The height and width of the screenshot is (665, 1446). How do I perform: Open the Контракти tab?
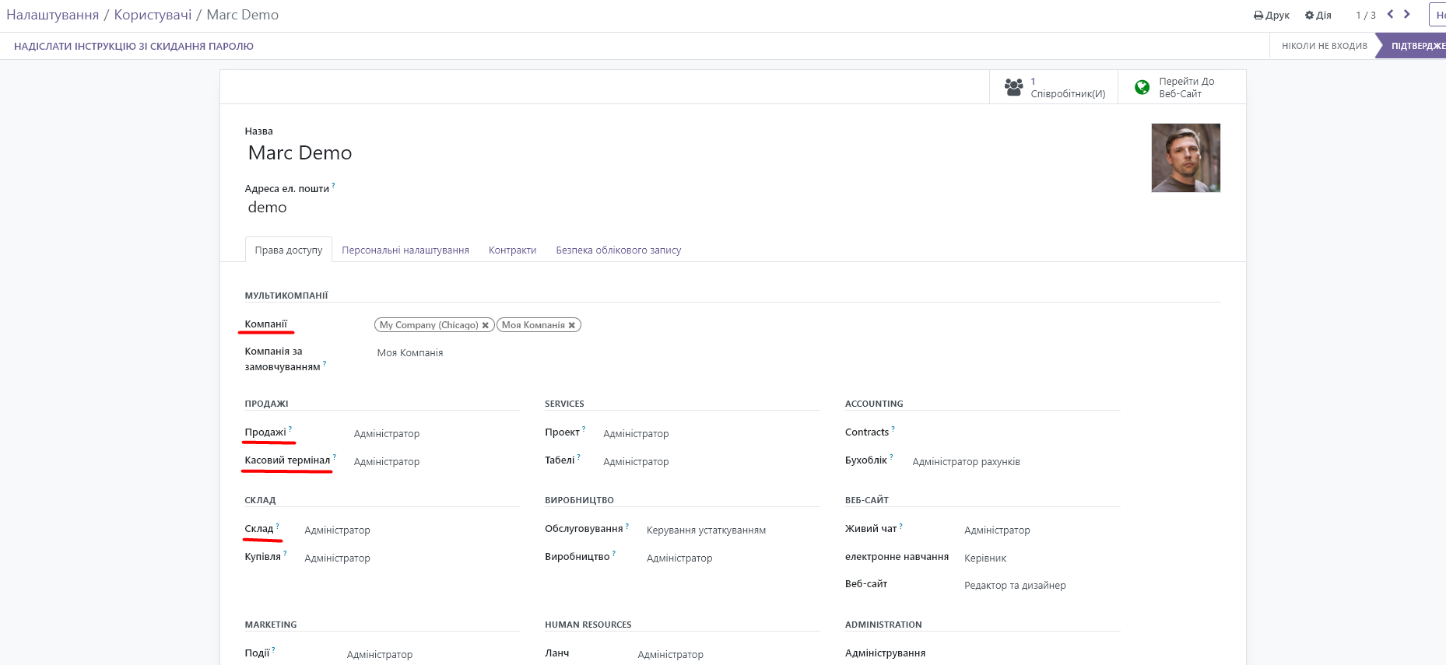coord(512,250)
